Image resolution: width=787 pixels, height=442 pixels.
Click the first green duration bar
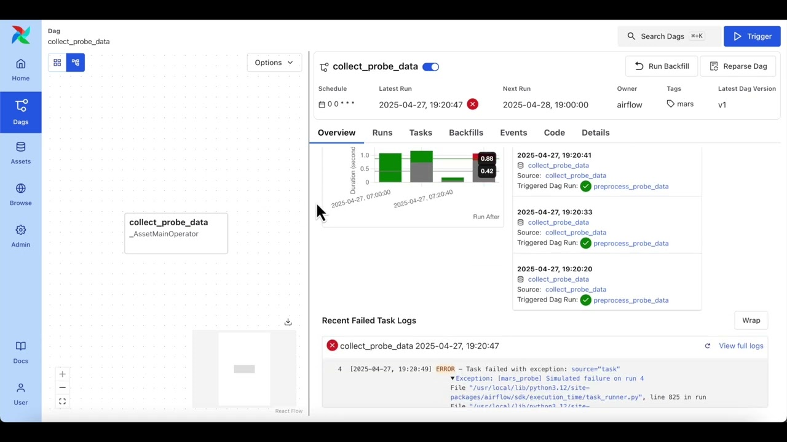[390, 168]
